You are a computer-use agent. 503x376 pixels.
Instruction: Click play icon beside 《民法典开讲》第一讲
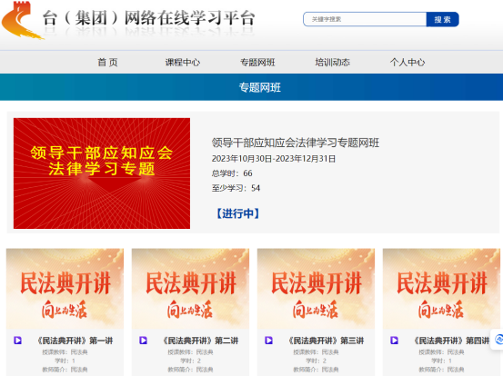[17, 341]
